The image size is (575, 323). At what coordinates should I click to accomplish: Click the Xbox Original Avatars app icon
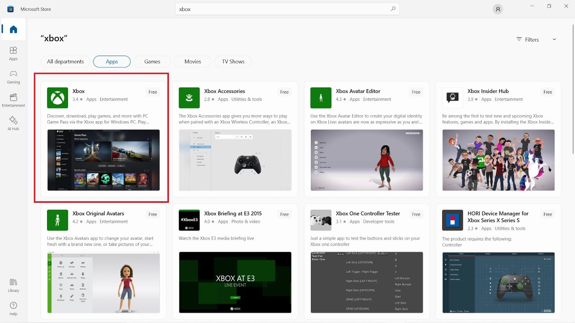pyautogui.click(x=57, y=220)
